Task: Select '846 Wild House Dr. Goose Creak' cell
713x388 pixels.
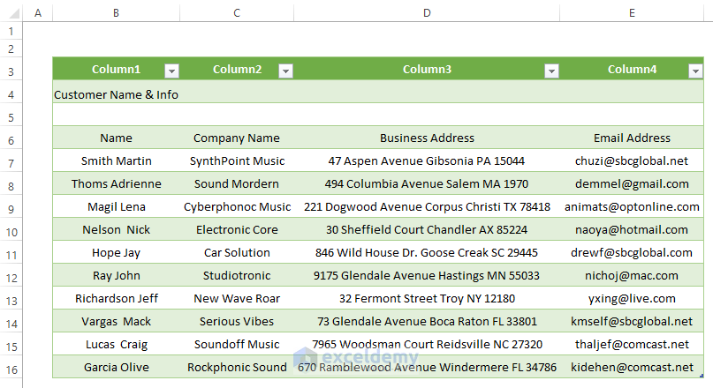Action: [x=427, y=252]
